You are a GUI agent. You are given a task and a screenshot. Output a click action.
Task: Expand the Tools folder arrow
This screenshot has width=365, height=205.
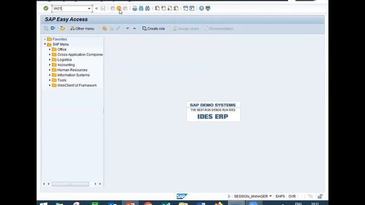pos(50,80)
